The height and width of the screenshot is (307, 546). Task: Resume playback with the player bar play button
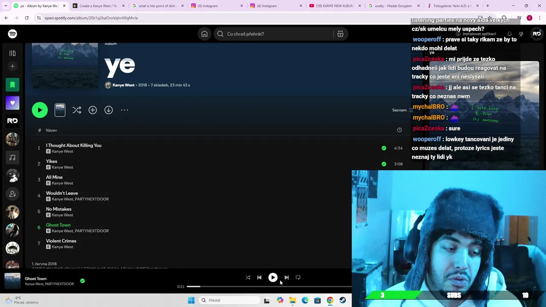(x=273, y=277)
